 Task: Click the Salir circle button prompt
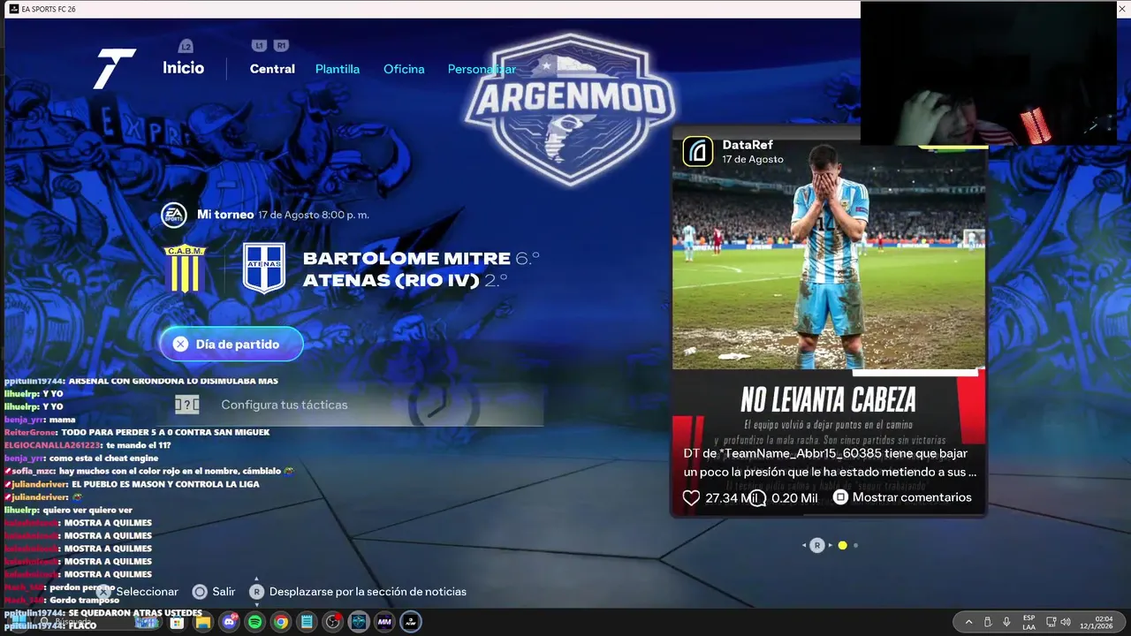[200, 592]
